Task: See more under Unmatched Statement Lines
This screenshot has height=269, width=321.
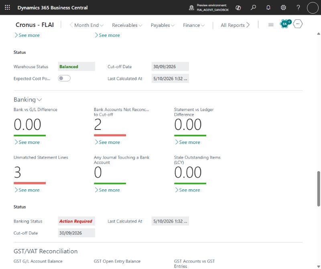Action: (x=27, y=190)
